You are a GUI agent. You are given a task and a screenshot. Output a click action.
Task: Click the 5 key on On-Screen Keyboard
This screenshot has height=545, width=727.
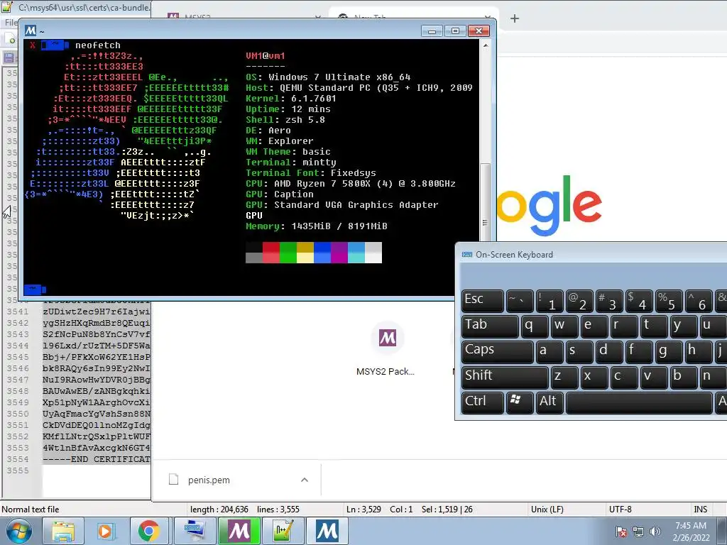668,300
